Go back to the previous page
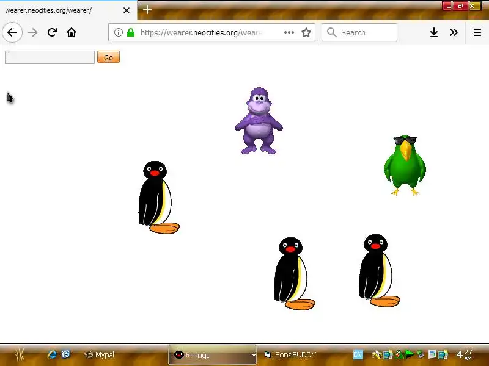The height and width of the screenshot is (366, 489). pos(12,32)
